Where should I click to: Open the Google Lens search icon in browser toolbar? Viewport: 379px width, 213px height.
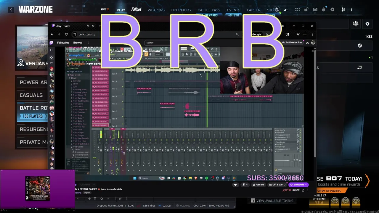click(287, 34)
